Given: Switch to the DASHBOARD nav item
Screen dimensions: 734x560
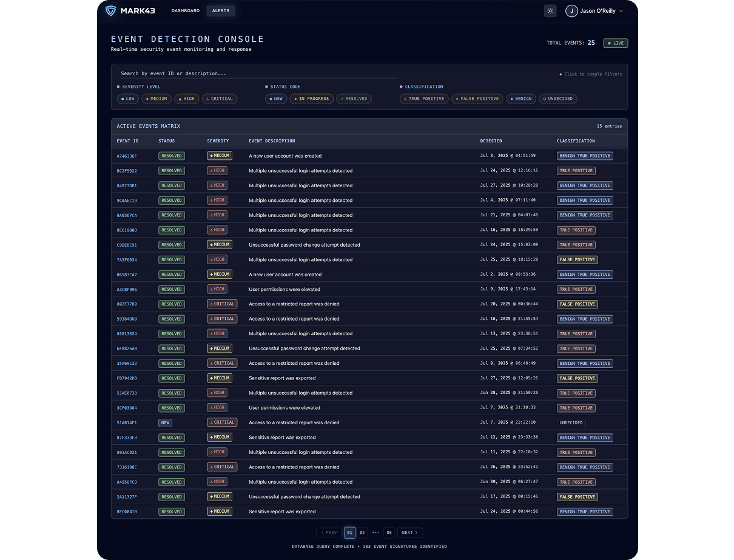Looking at the screenshot, I should click(185, 10).
